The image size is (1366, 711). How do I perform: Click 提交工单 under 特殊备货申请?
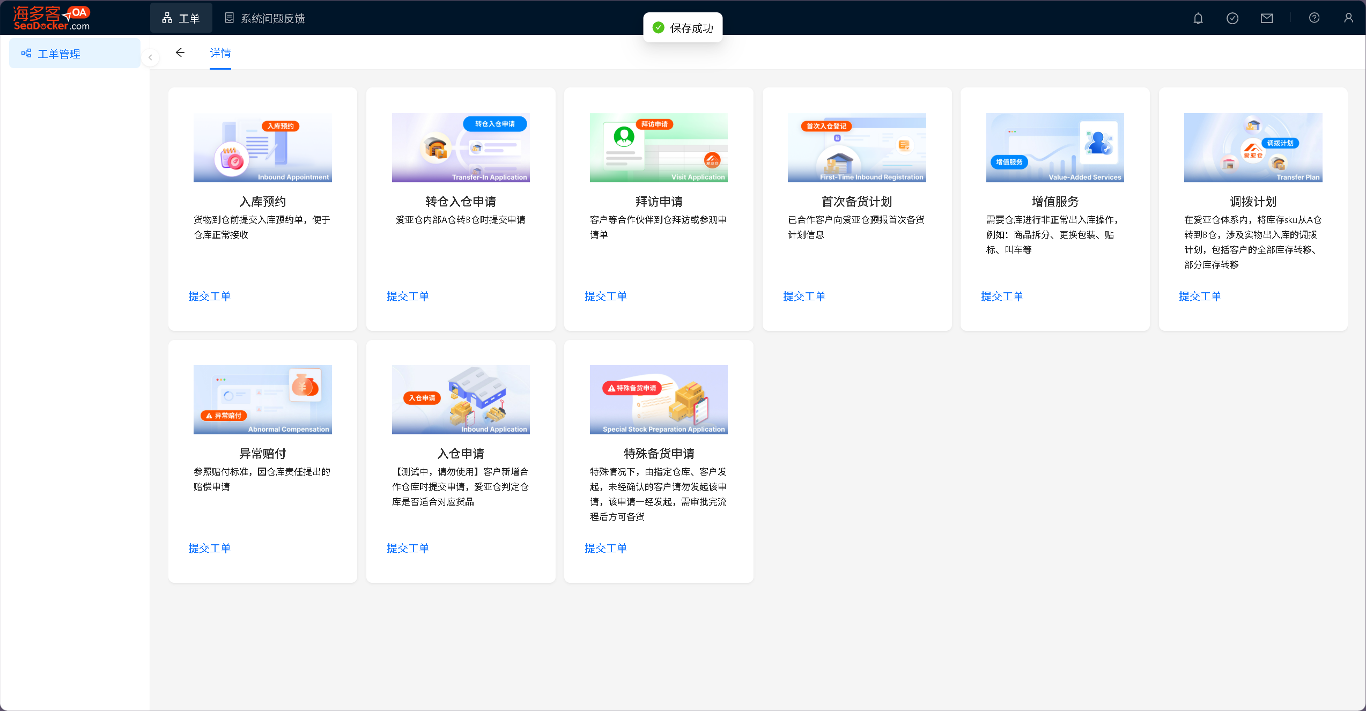(x=606, y=548)
